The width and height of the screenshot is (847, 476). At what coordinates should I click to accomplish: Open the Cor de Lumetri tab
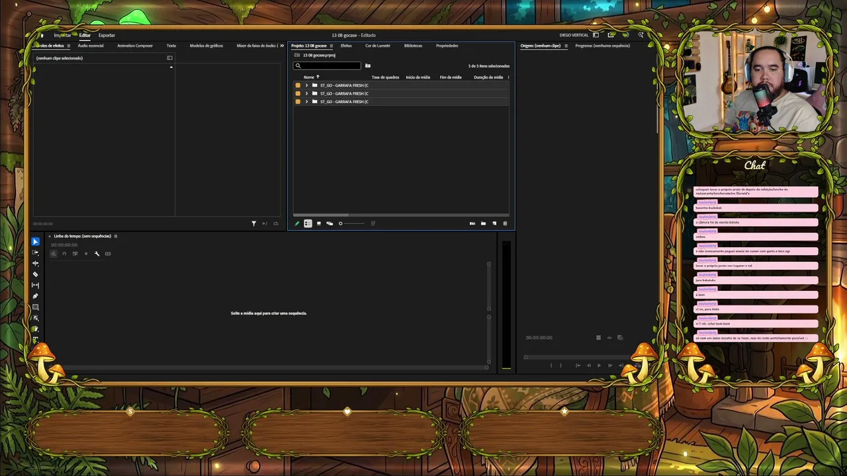378,46
